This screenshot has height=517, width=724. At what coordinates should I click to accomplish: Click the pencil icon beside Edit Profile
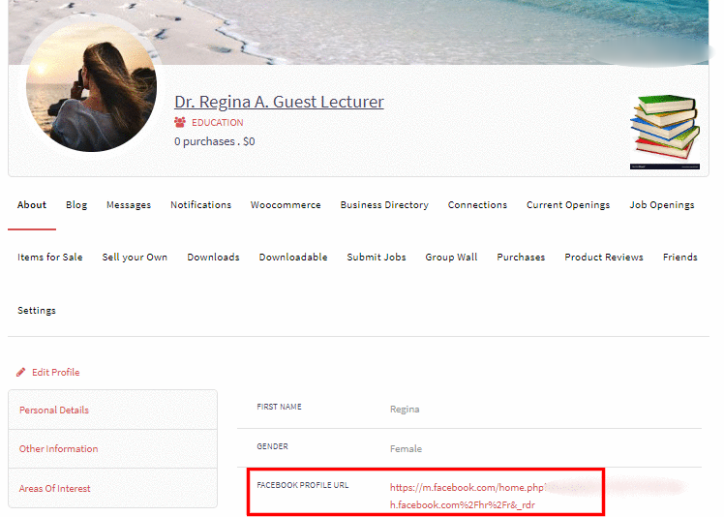click(x=21, y=373)
